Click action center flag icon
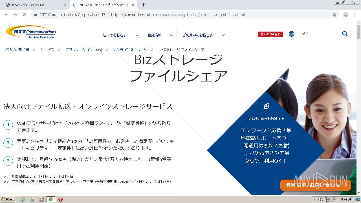Screen dimensions: 361x203 tap(334, 199)
